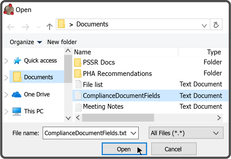Create a New folder
The image size is (231, 159).
pyautogui.click(x=62, y=42)
